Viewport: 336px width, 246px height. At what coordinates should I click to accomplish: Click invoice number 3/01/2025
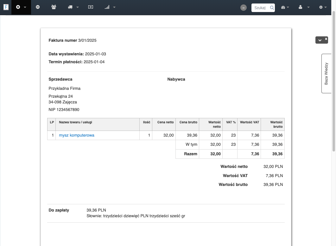pos(87,40)
